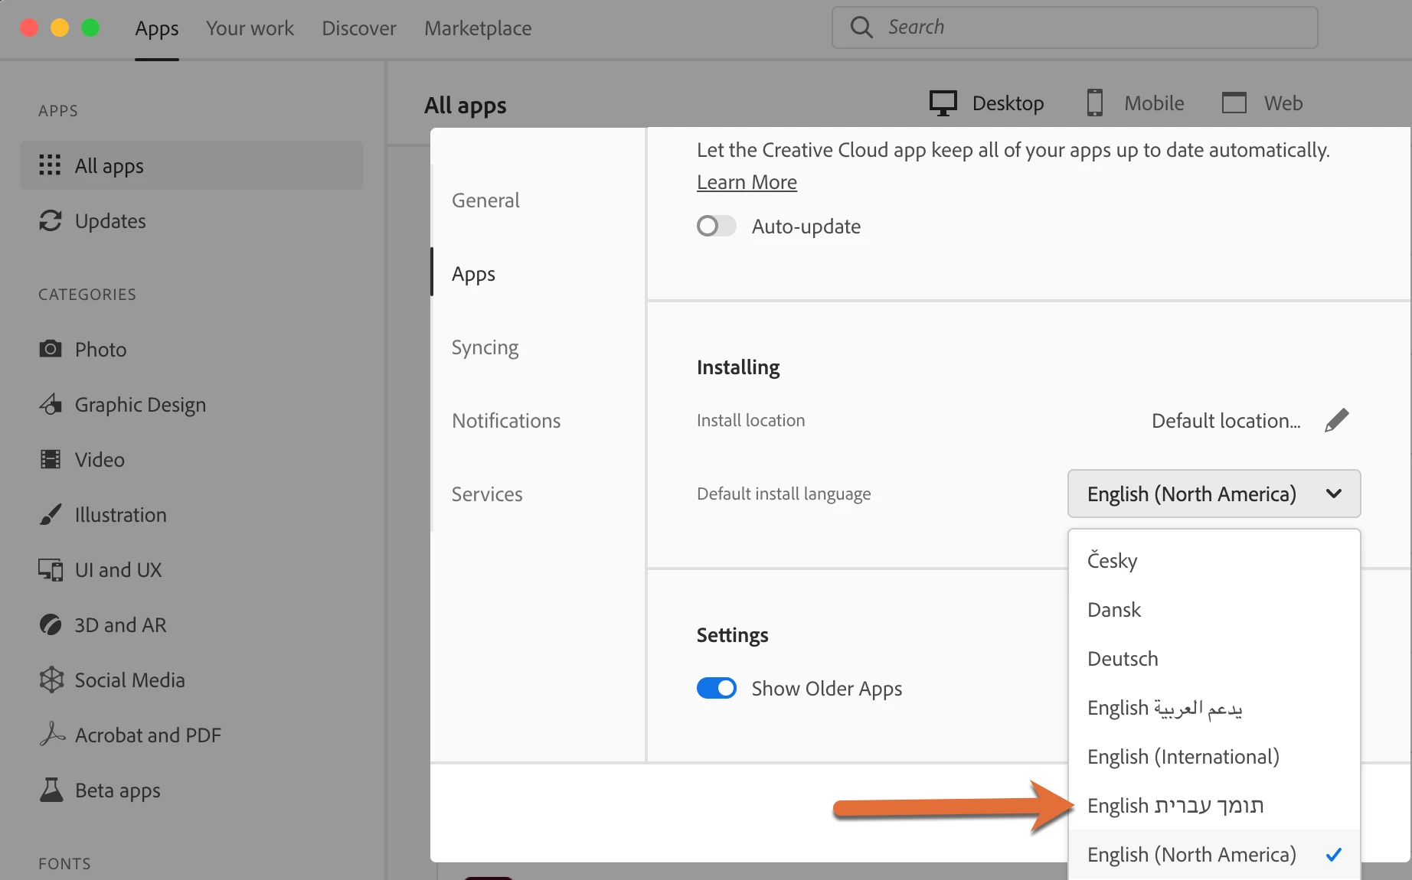1412x880 pixels.
Task: Turn on the Auto-update toggle
Action: click(717, 226)
